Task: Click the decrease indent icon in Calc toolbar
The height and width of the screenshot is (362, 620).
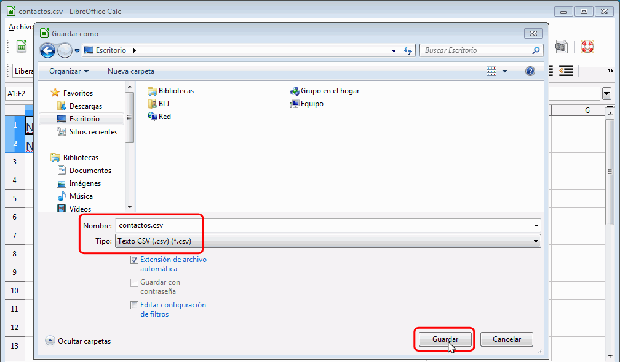Action: click(566, 71)
